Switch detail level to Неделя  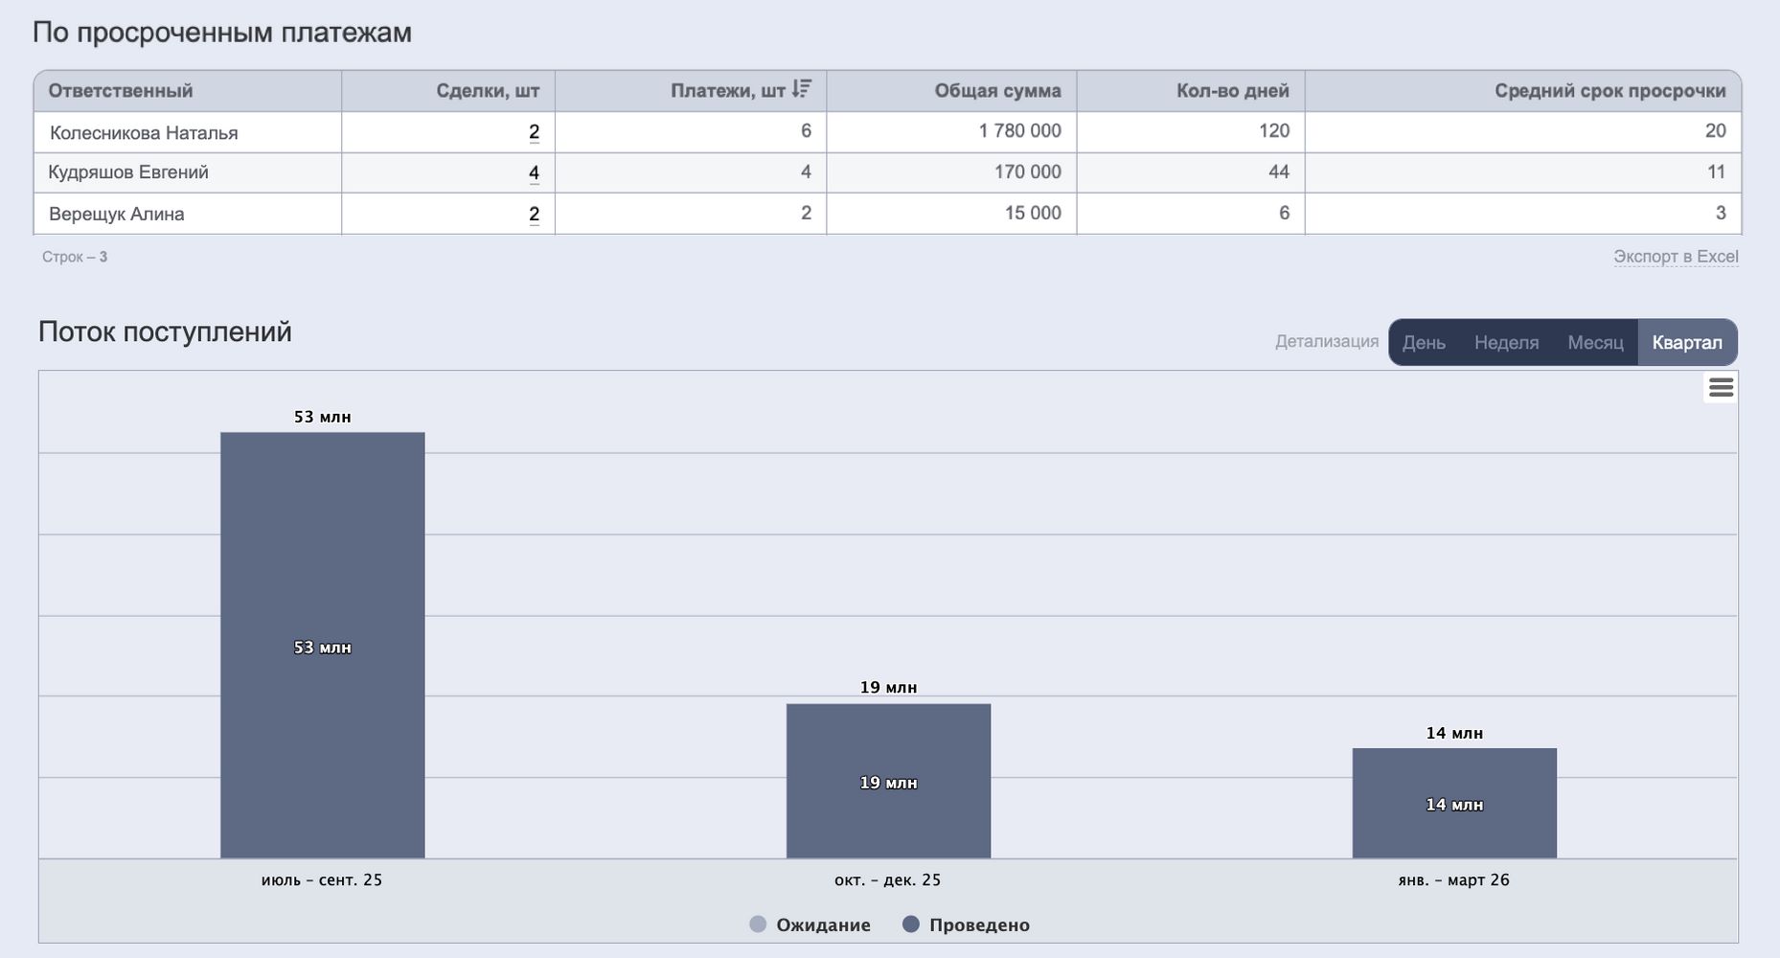(x=1506, y=342)
